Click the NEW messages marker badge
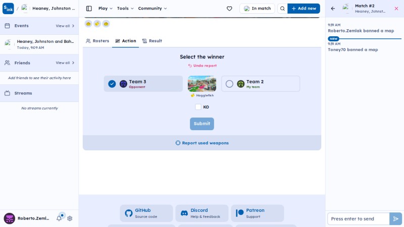Viewport: 404px width, 227px height. 333,39
